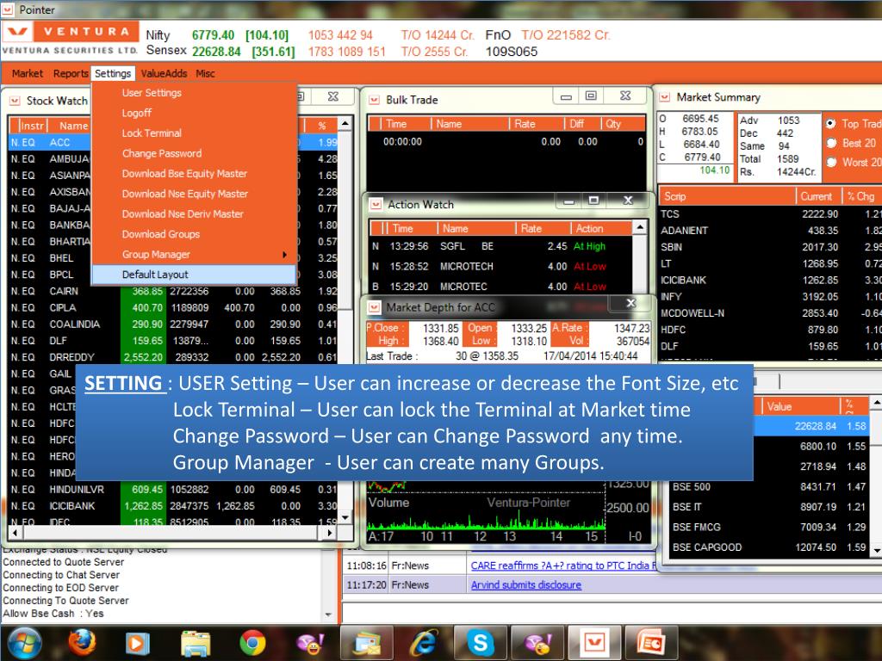Expand the log panel dropdown arrow

tap(328, 615)
